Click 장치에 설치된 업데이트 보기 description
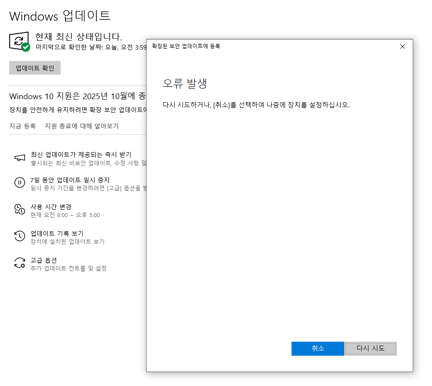Screen dimensions: 432x386 [x=68, y=242]
